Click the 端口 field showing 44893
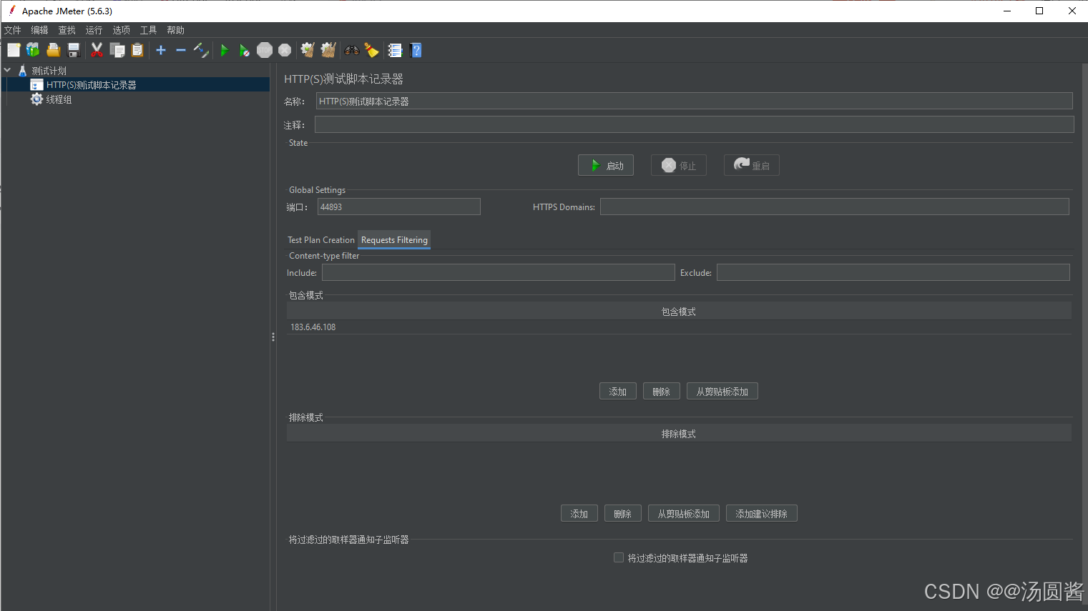Image resolution: width=1088 pixels, height=611 pixels. [x=399, y=207]
